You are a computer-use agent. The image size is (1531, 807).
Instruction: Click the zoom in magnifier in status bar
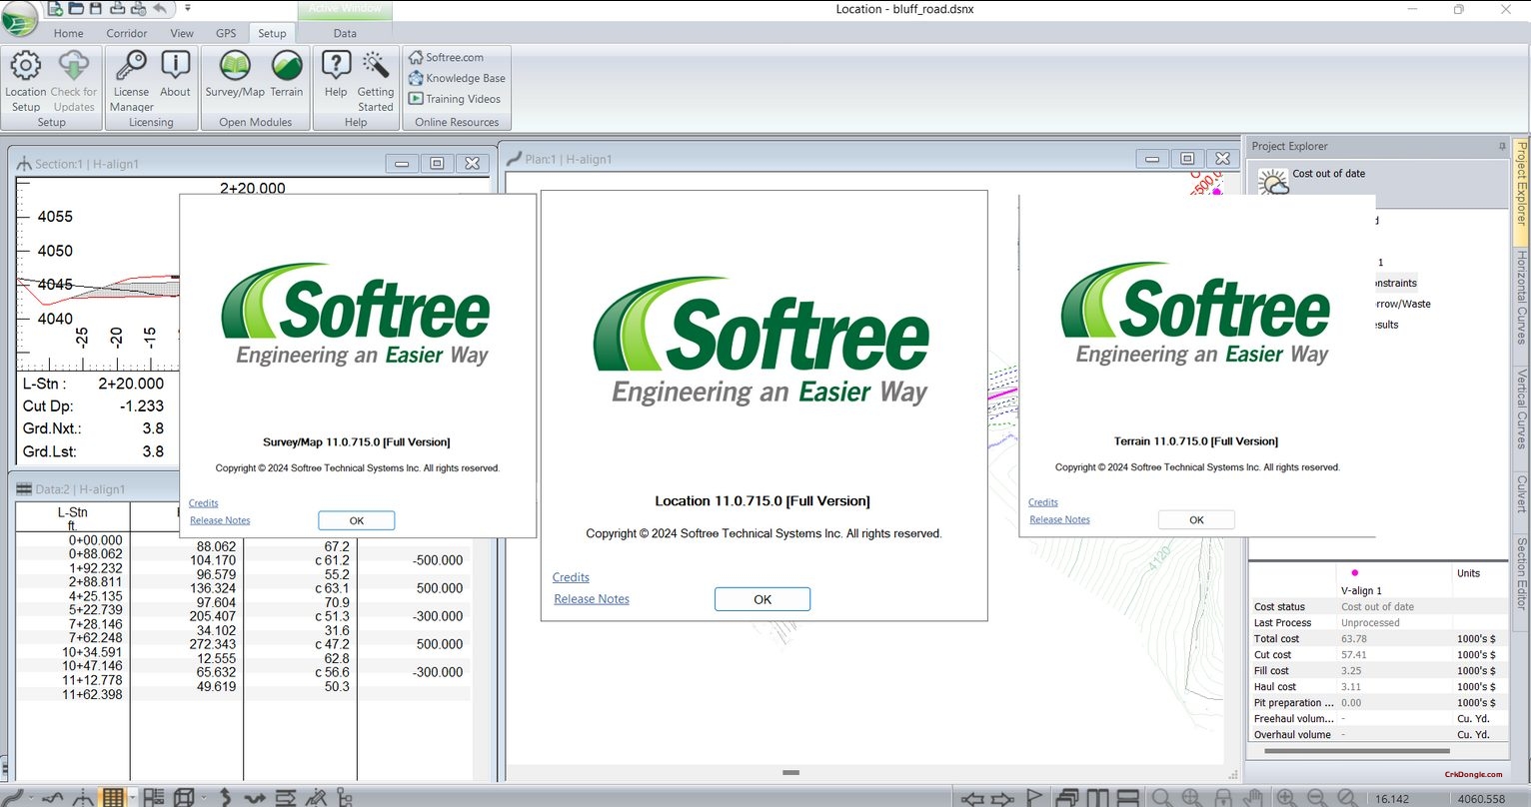coord(1285,798)
